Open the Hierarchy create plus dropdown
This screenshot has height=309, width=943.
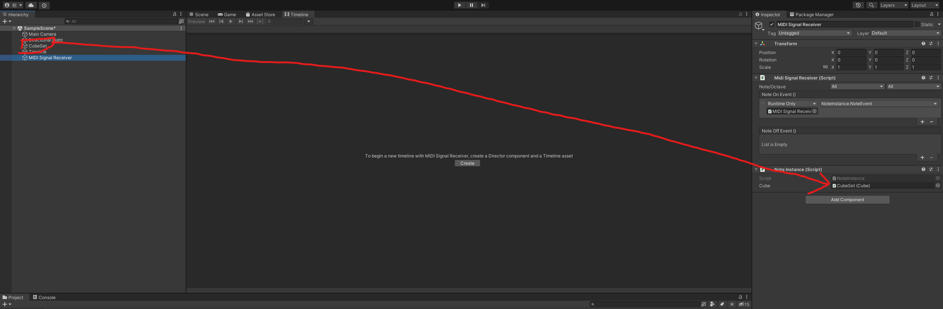7,21
